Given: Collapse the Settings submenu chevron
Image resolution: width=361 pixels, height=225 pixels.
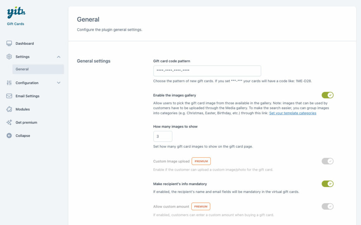Looking at the screenshot, I should (59, 57).
